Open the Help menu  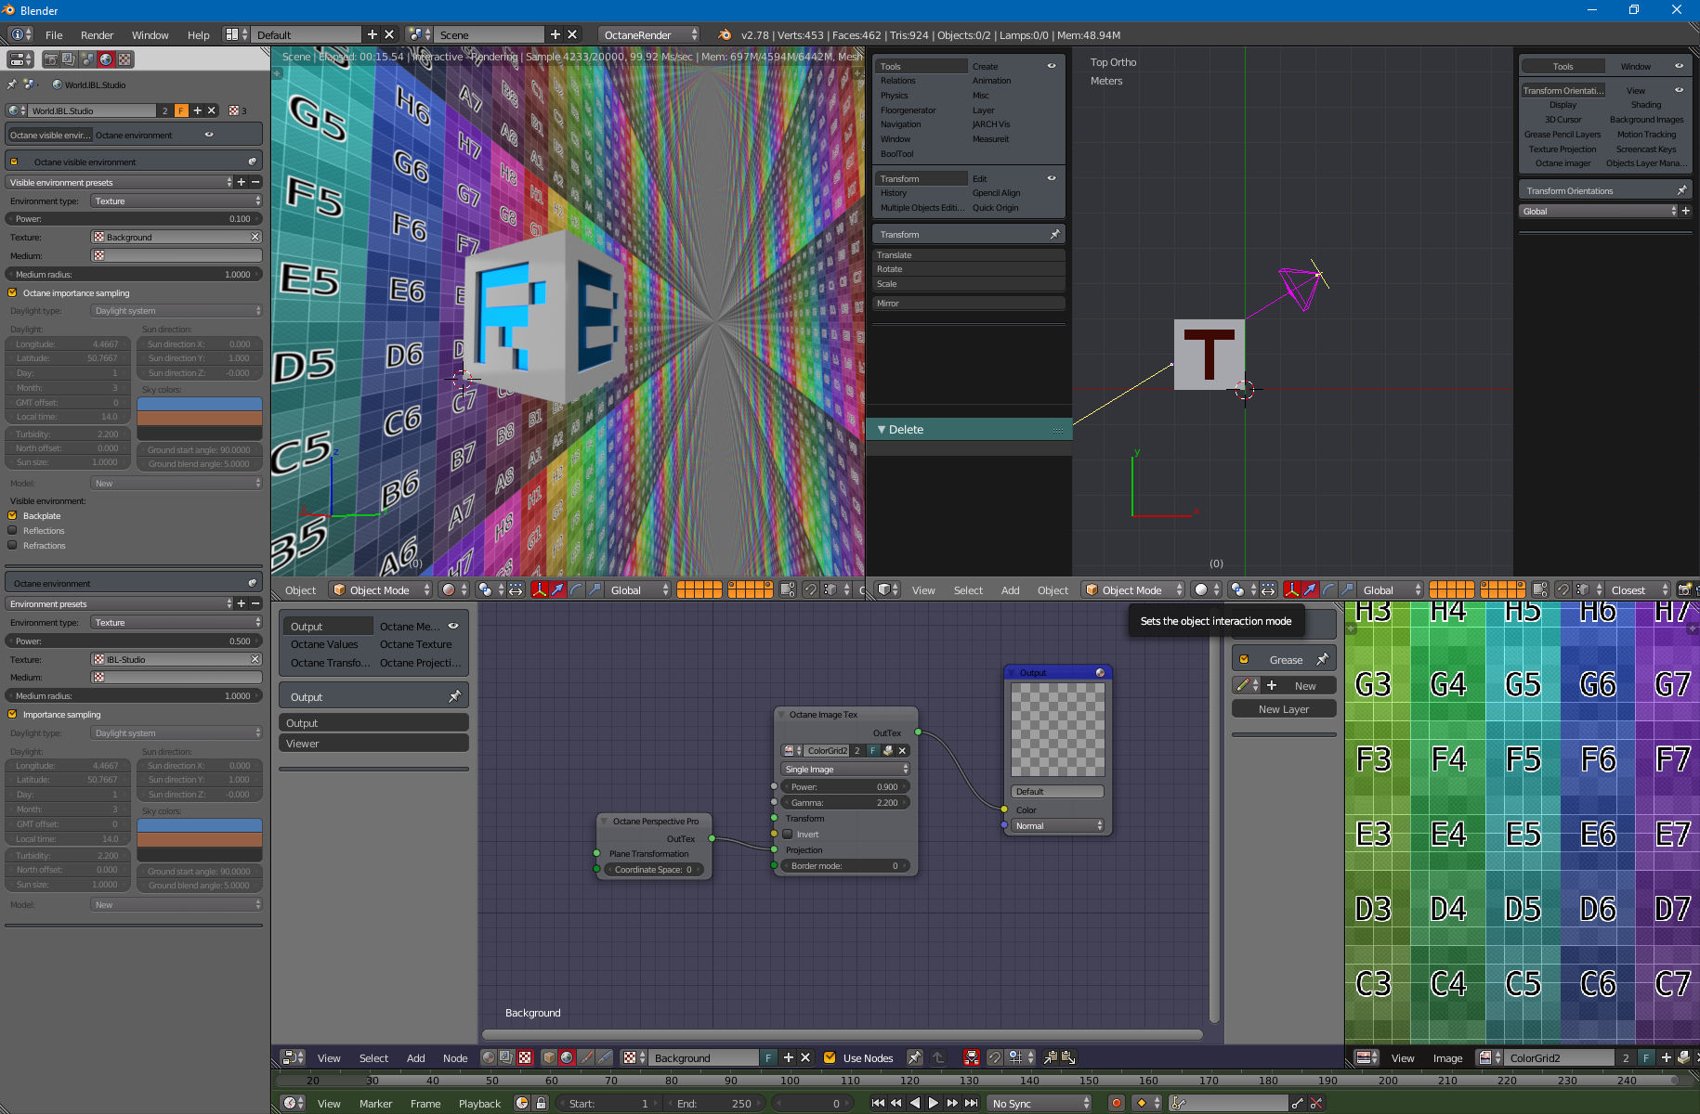coord(198,35)
